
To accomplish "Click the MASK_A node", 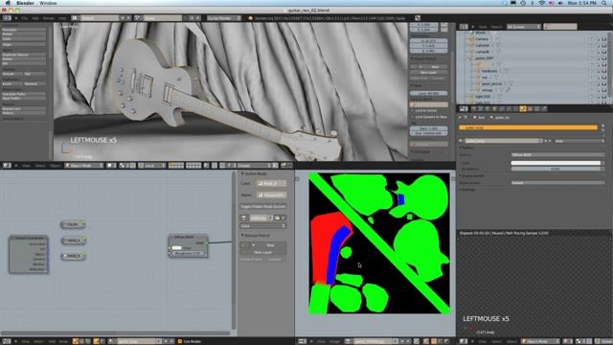I will click(74, 241).
